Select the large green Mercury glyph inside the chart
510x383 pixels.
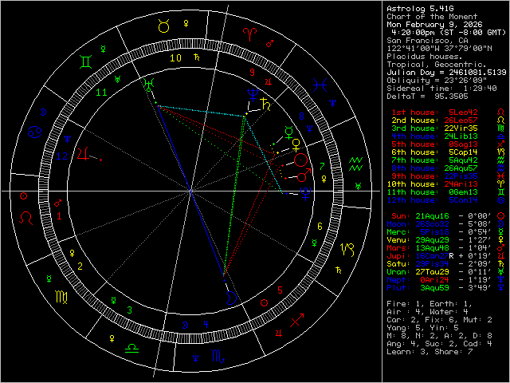288,132
